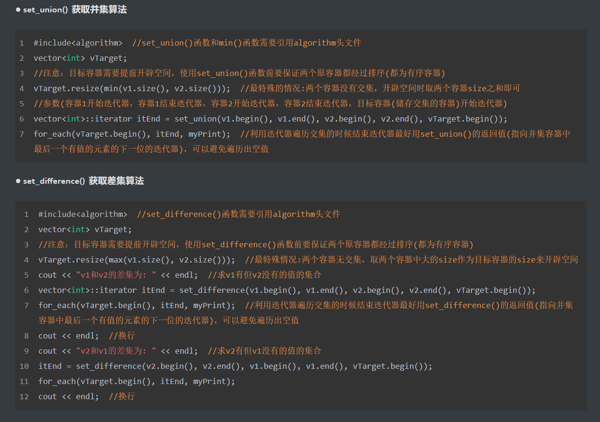Click line 8 "cout << endl; //换行"

pyautogui.click(x=87, y=336)
